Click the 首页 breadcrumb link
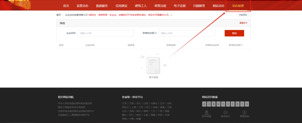Viewport: 302px width, 123px height. point(59,15)
